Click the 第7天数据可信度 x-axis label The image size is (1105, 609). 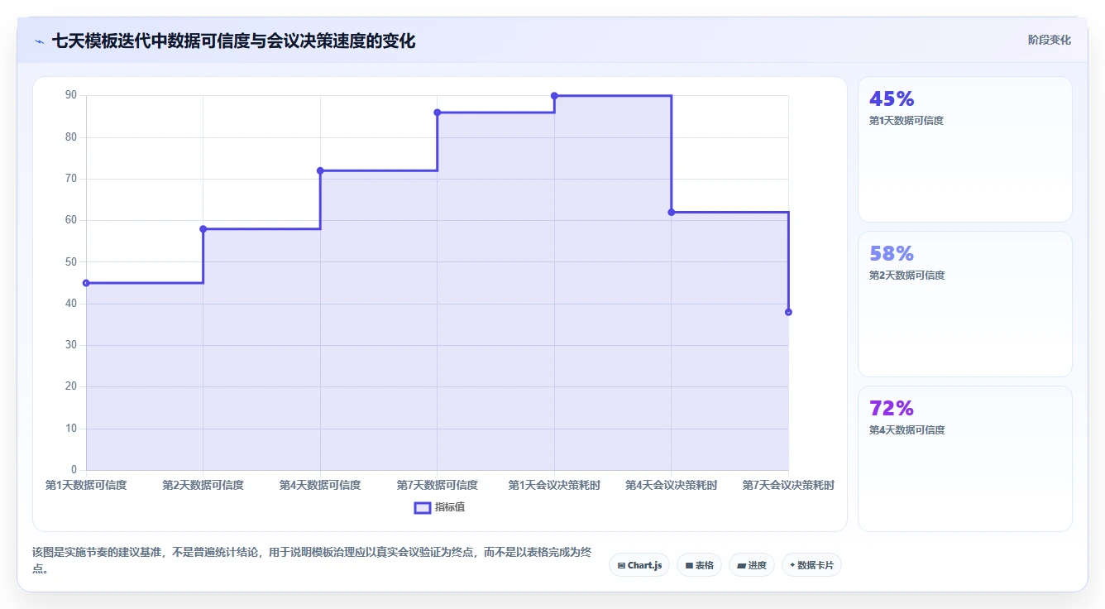click(438, 485)
